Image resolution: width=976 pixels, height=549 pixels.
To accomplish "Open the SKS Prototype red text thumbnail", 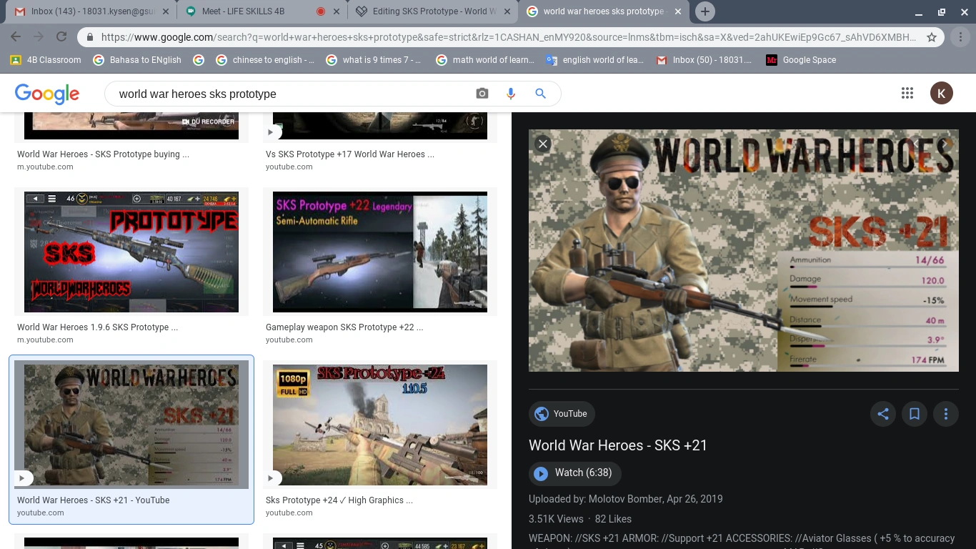I will [x=131, y=252].
